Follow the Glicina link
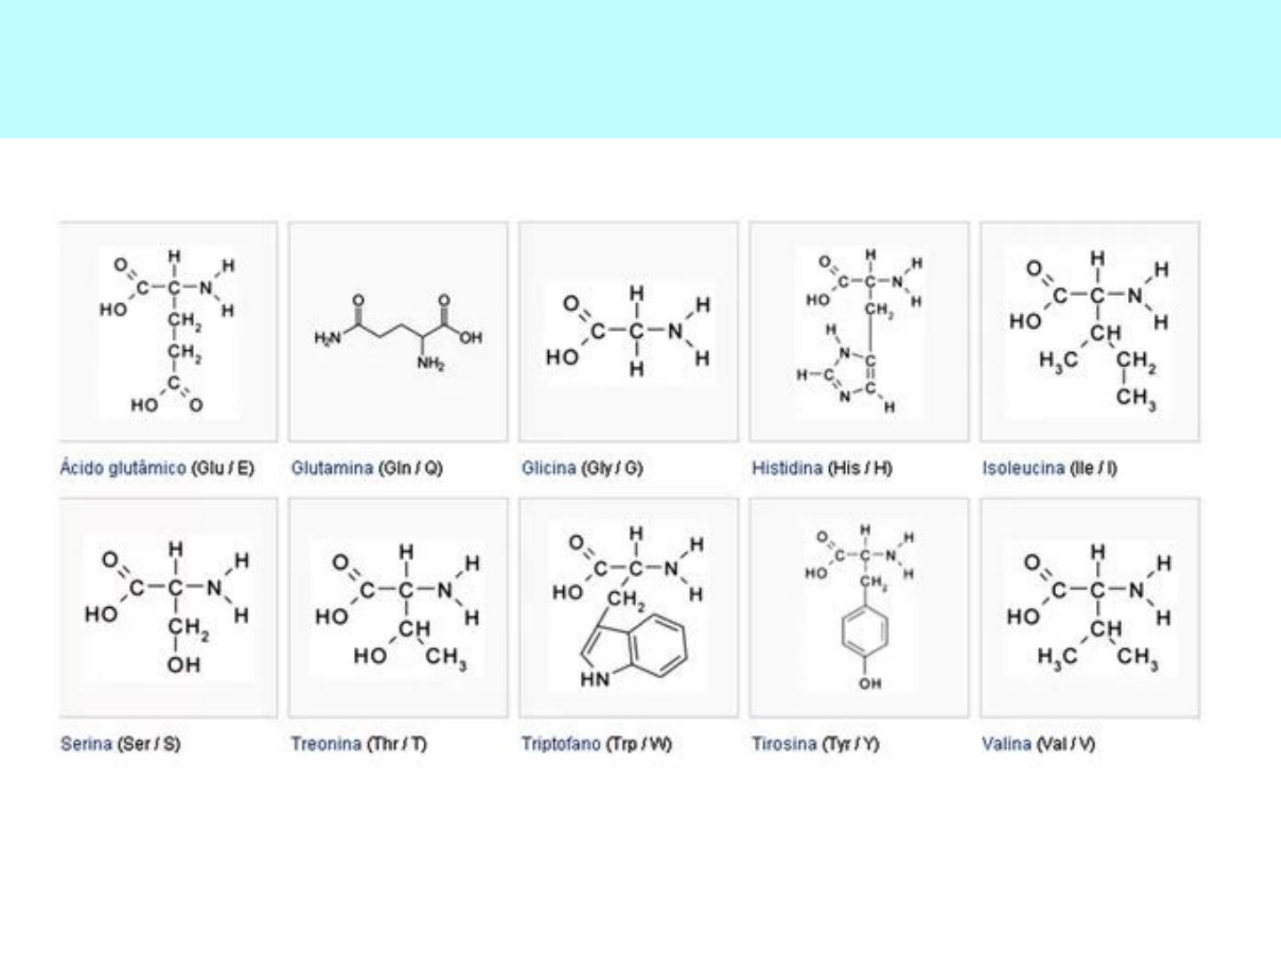The width and height of the screenshot is (1281, 960). click(548, 468)
